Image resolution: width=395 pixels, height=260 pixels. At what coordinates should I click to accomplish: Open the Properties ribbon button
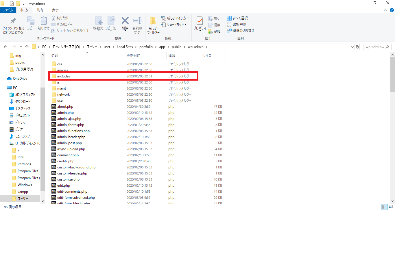pyautogui.click(x=200, y=23)
